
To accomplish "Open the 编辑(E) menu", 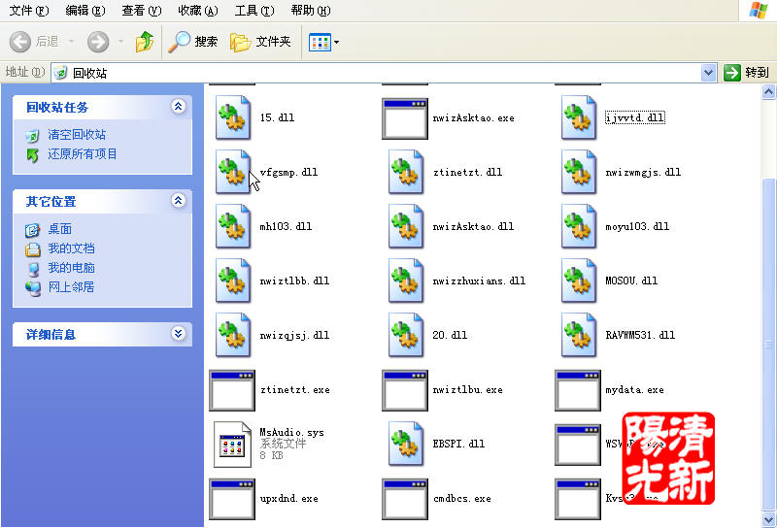I will click(85, 11).
